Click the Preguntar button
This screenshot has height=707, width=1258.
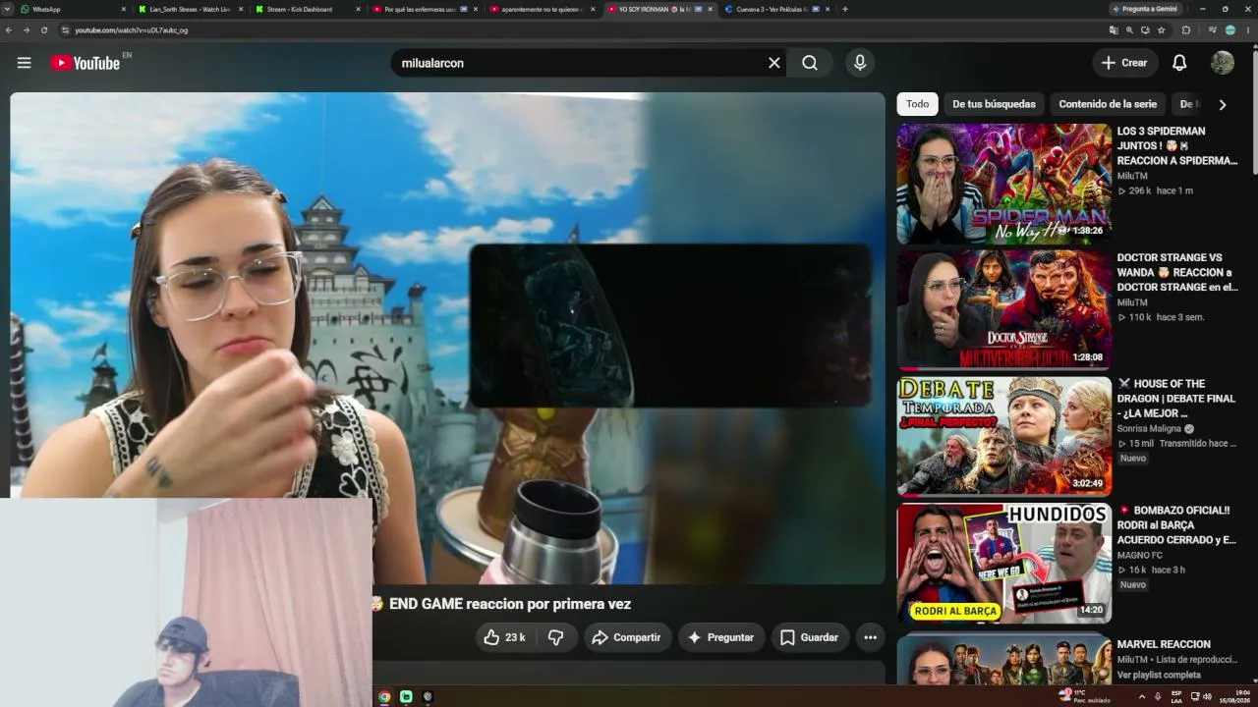click(720, 637)
